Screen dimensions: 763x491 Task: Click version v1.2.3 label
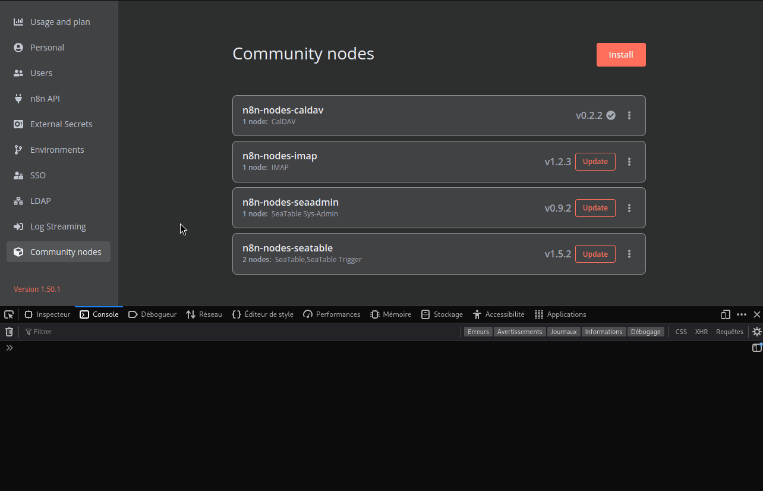pyautogui.click(x=558, y=162)
